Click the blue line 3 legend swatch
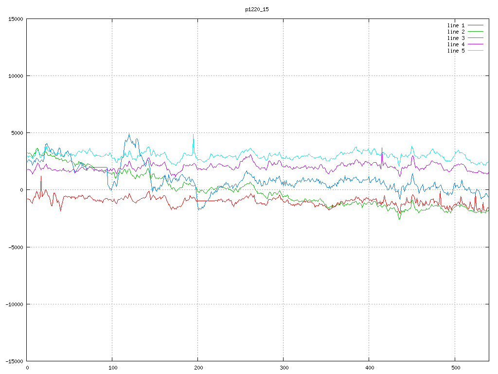The height and width of the screenshot is (374, 498). pyautogui.click(x=476, y=38)
